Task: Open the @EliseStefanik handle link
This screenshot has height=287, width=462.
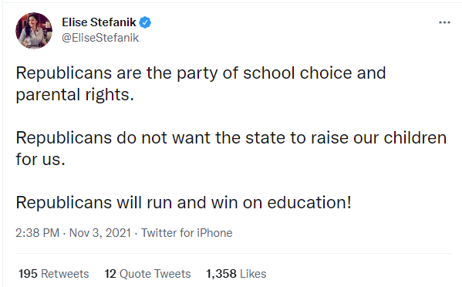Action: pyautogui.click(x=100, y=38)
